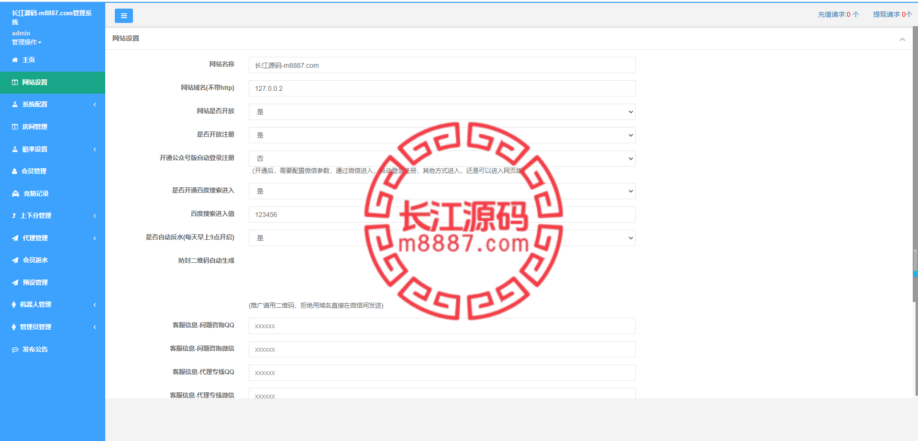This screenshot has width=918, height=441.
Task: Open the 是否自动反水 dropdown
Action: (x=442, y=238)
